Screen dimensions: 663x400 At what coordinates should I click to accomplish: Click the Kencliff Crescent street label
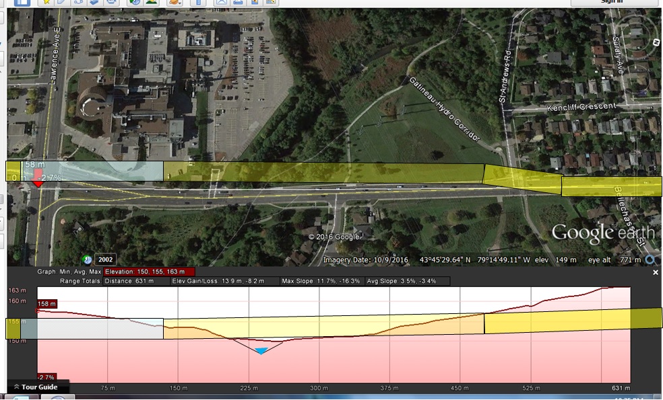pyautogui.click(x=581, y=106)
